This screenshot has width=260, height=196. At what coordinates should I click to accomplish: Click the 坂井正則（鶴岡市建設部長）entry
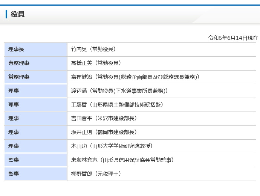pyautogui.click(x=104, y=132)
